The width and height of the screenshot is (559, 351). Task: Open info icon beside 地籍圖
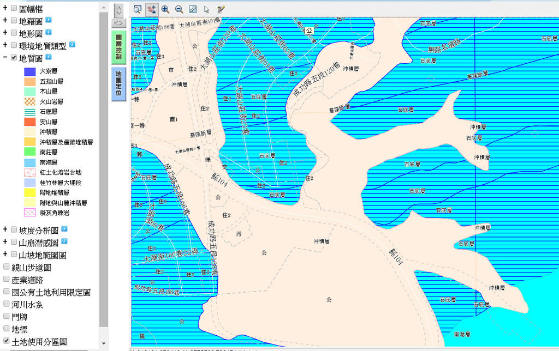tap(49, 20)
